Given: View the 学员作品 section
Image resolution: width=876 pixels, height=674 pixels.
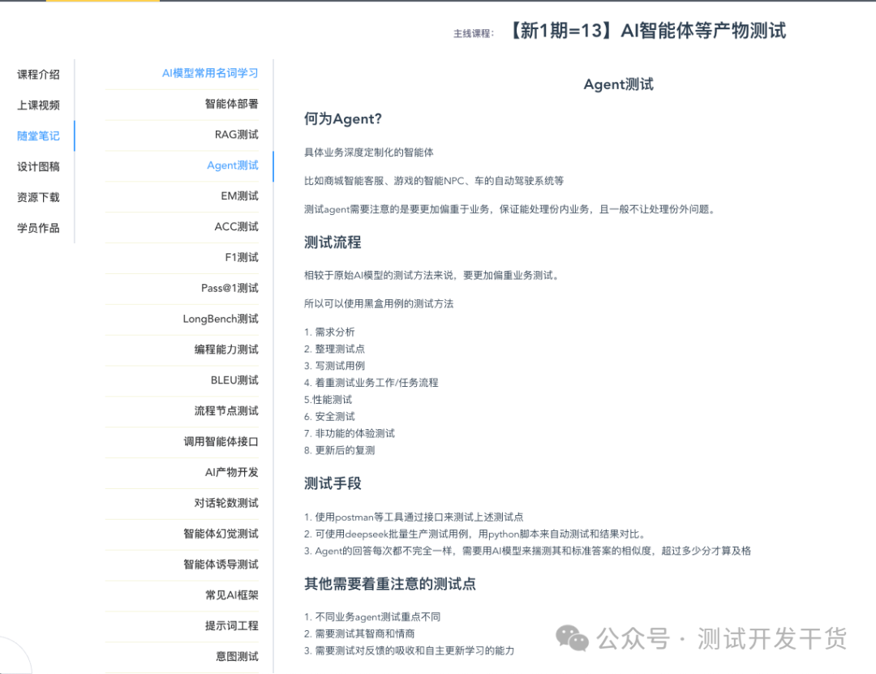Looking at the screenshot, I should click(x=36, y=228).
